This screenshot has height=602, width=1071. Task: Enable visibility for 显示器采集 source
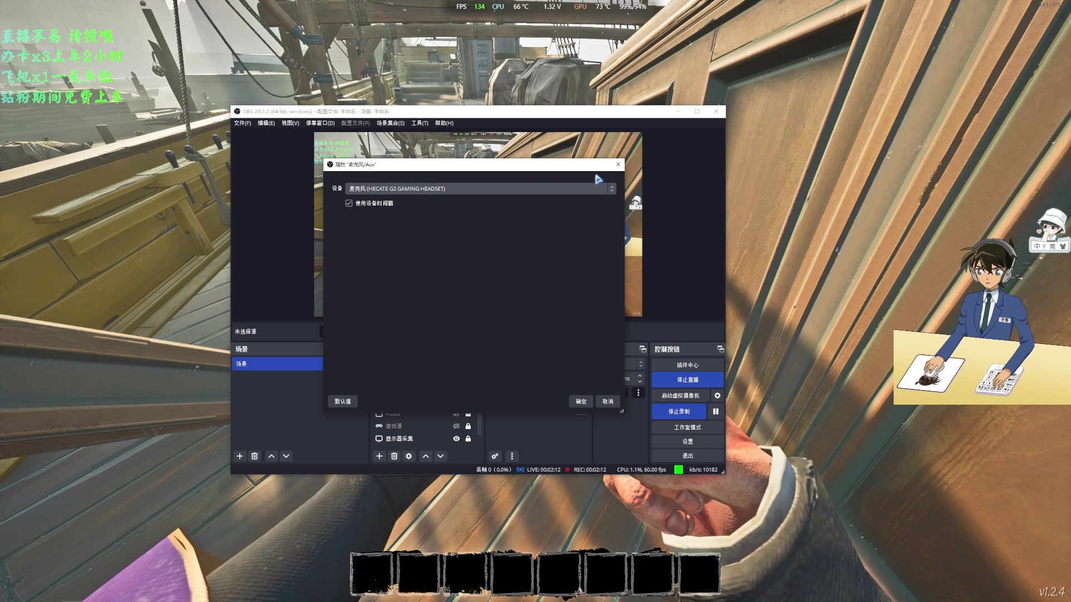tap(456, 438)
